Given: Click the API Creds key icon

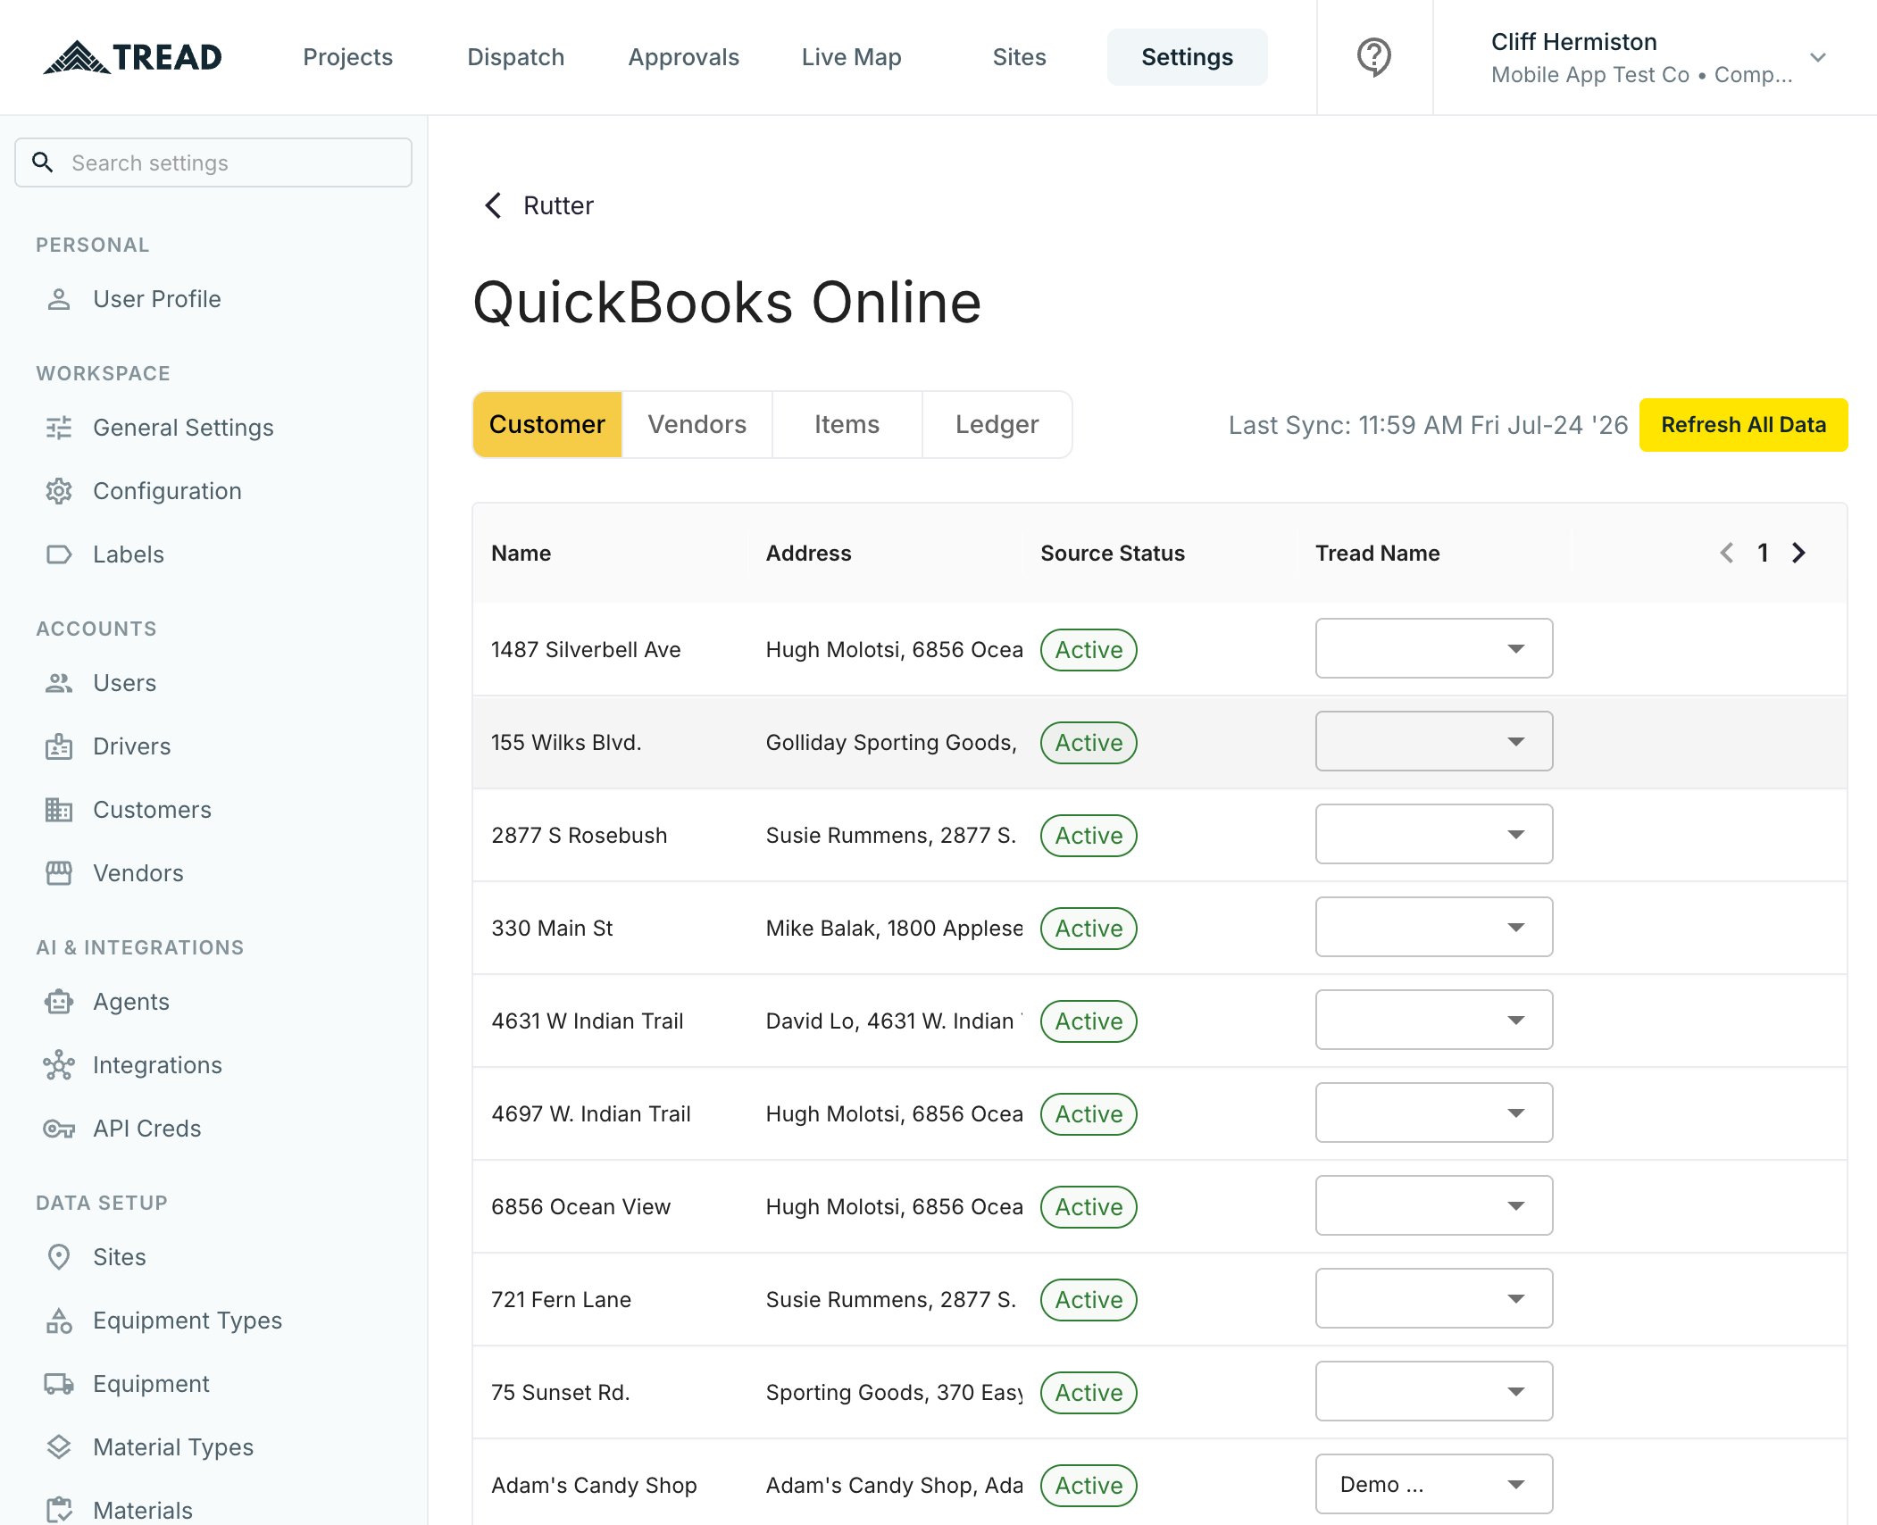Looking at the screenshot, I should tap(59, 1129).
